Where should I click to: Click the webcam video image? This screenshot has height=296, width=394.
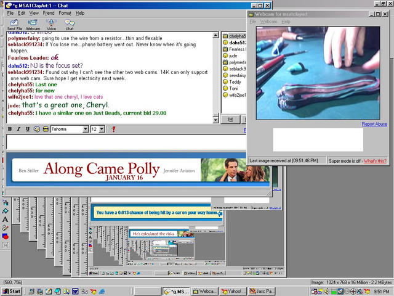tap(318, 73)
